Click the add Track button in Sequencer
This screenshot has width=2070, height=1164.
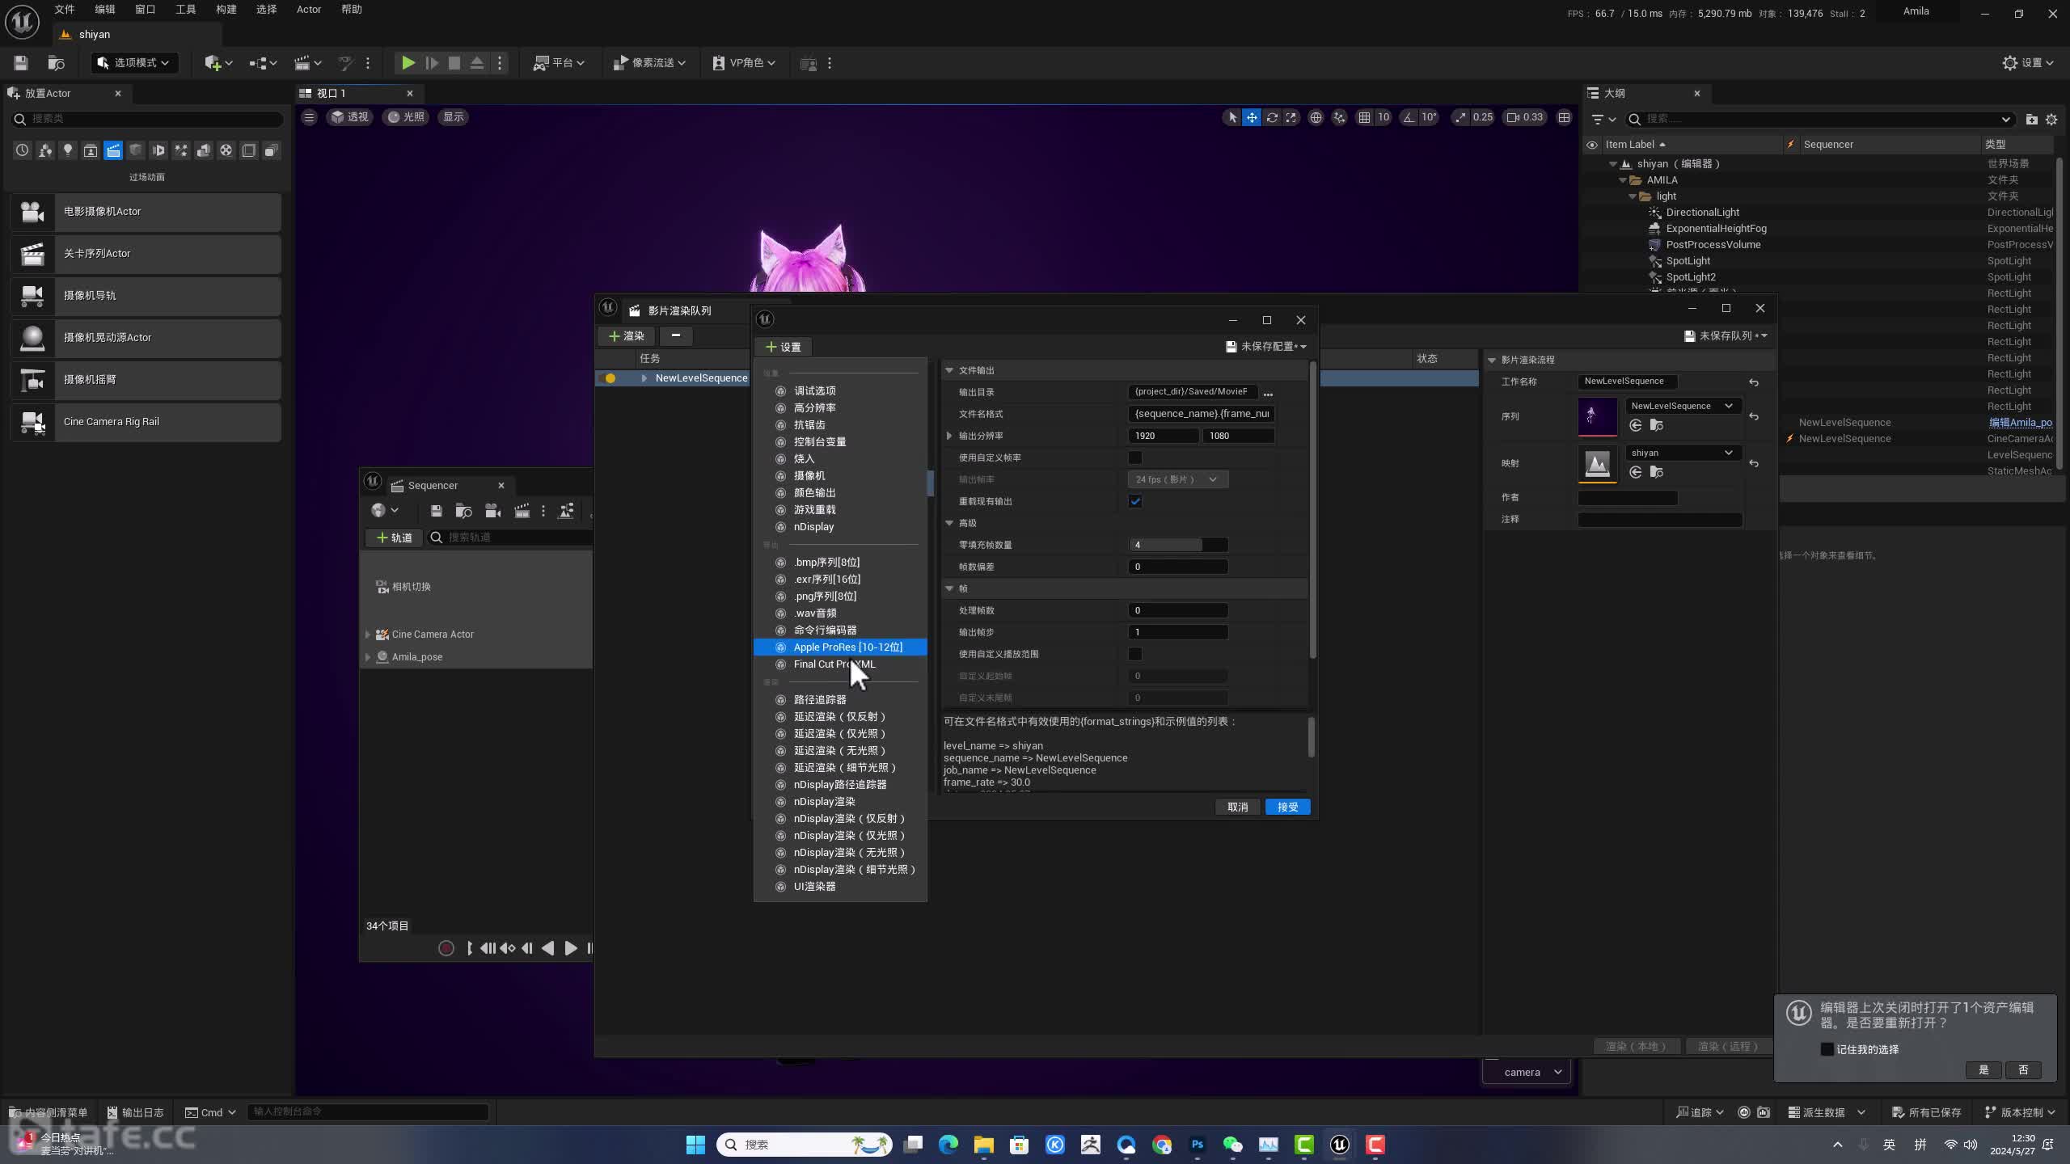coord(395,538)
